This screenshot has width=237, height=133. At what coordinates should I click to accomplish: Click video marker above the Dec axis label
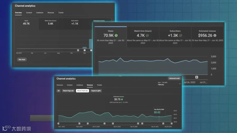click(x=85, y=50)
